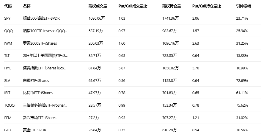This screenshot has height=137, width=264.
Task: Sort by 期权持仓量 column header
Action: tap(172, 6)
